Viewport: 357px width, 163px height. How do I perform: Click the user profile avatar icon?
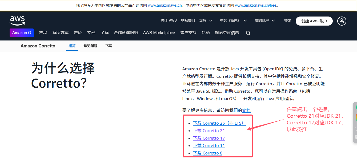click(342, 21)
